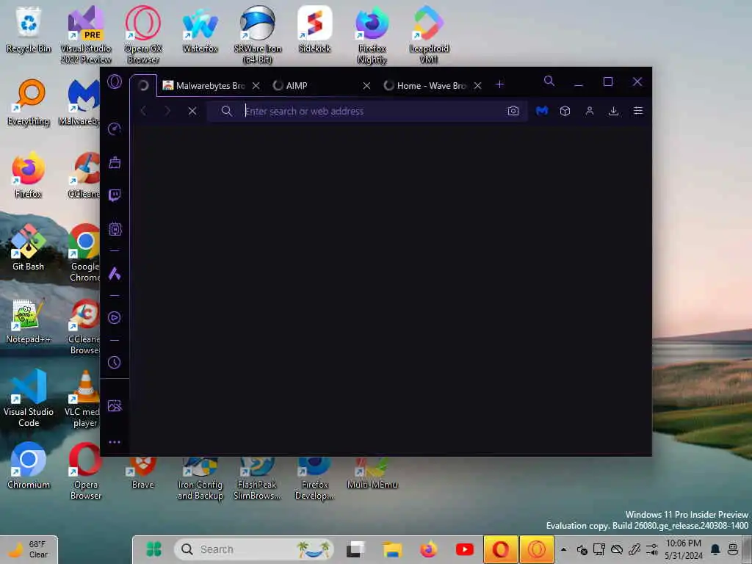
Task: Select the Sidekick desktop shortcut
Action: [x=314, y=29]
